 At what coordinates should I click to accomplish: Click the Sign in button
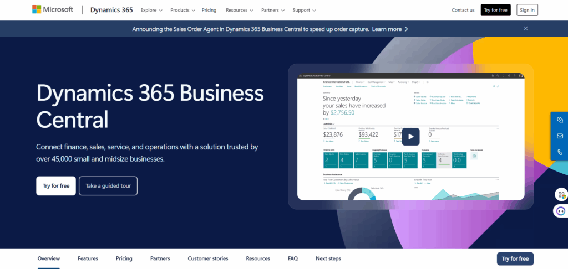coord(527,10)
